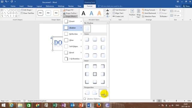Click the zoom slider handle in status bar
This screenshot has width=192, height=108.
point(176,101)
